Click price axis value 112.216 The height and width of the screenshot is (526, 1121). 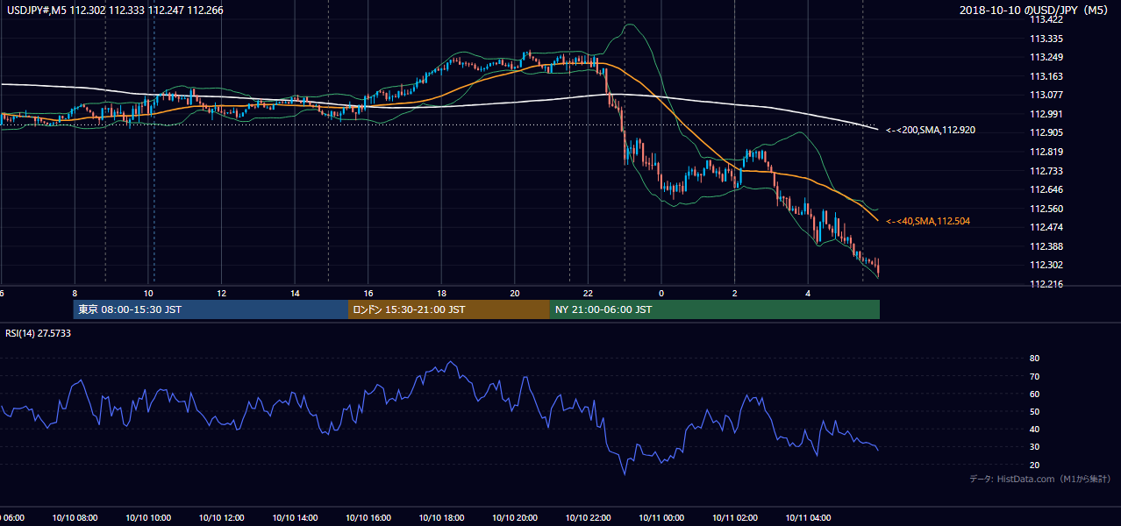[1046, 284]
